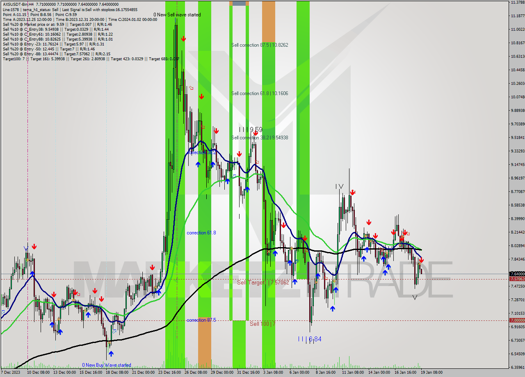Click the price axis label starting 8.028

pyautogui.click(x=518, y=246)
